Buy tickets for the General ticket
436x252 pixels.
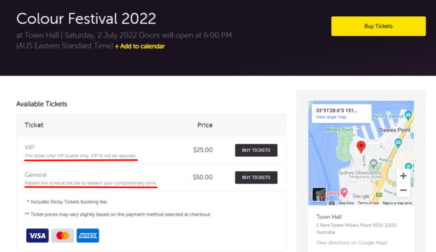[x=256, y=177]
